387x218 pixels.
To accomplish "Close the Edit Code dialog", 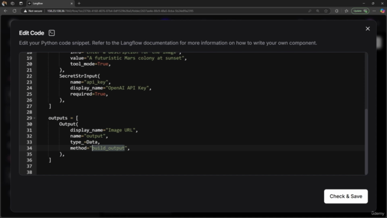I will 368,28.
